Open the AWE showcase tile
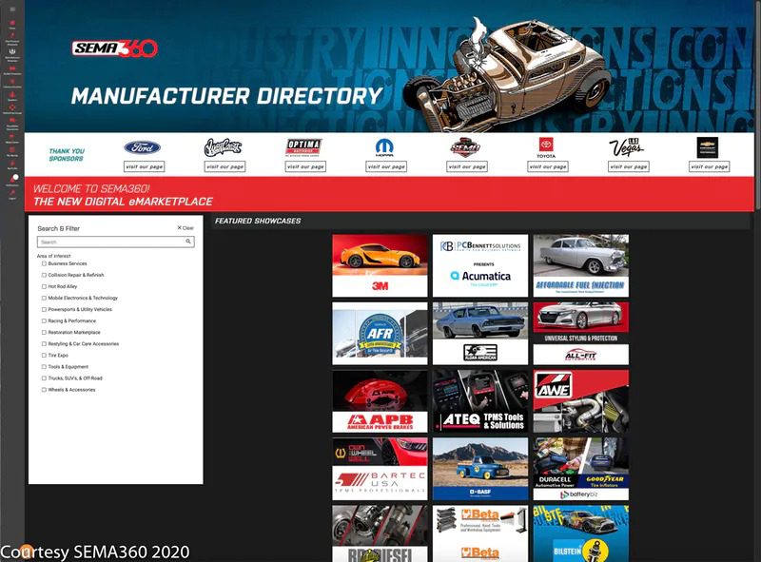The image size is (761, 562). (580, 401)
